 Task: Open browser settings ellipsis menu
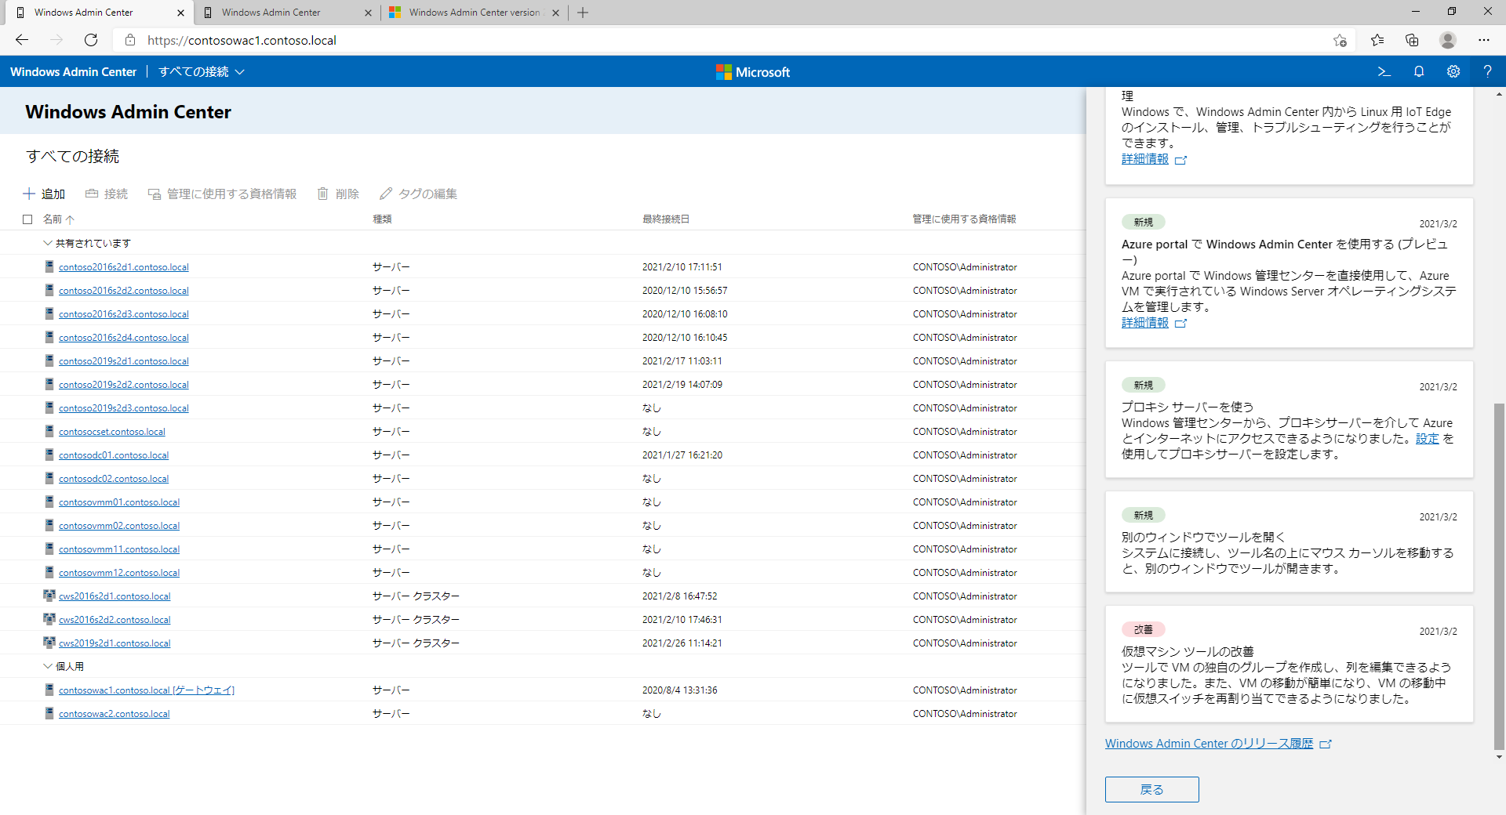coord(1484,40)
